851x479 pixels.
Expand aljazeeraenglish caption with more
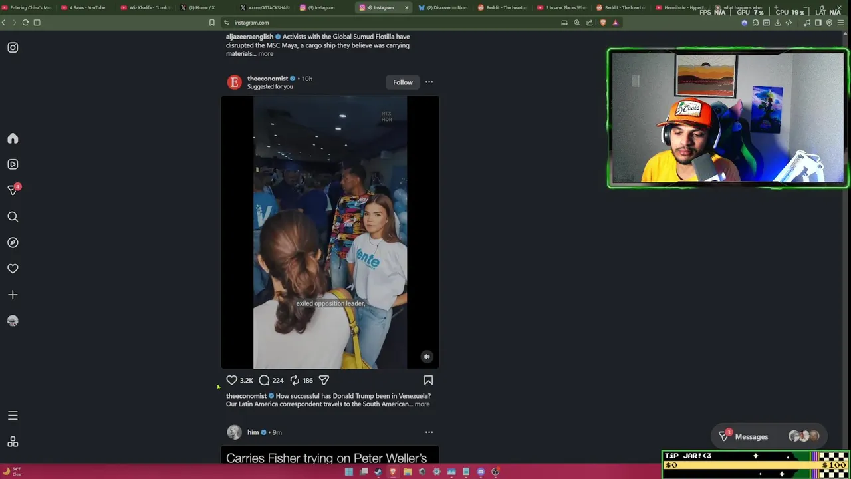click(265, 54)
